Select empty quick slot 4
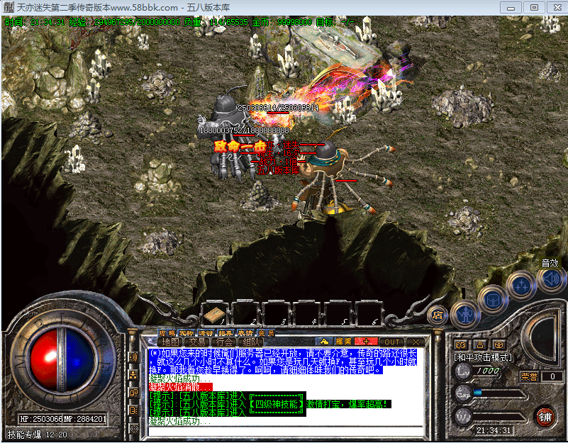Viewport: 568px width, 443px height. [306, 314]
